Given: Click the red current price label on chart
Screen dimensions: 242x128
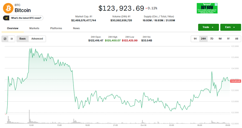Looking at the screenshot, I should 235,81.
